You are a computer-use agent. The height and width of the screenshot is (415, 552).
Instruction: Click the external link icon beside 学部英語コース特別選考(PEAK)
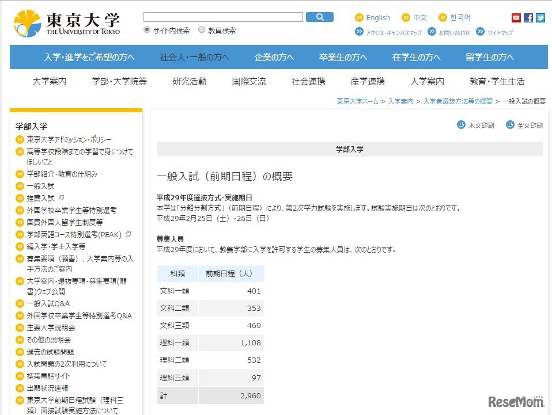128,234
